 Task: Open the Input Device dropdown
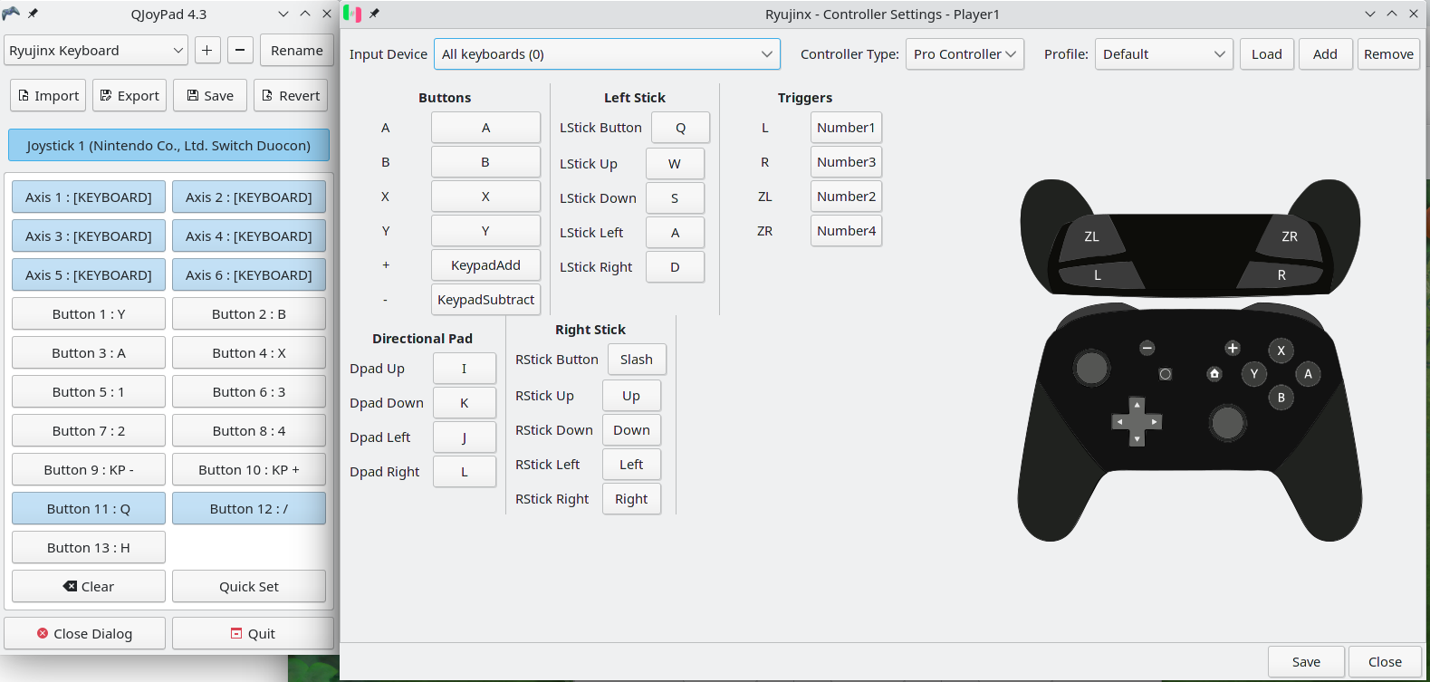[607, 54]
